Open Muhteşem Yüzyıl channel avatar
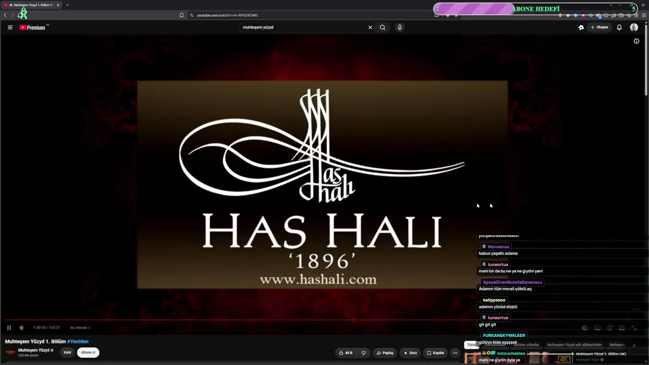The image size is (649, 365). pos(10,352)
